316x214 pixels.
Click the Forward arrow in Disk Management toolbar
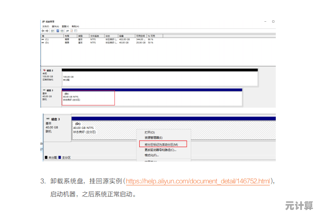tap(47, 31)
